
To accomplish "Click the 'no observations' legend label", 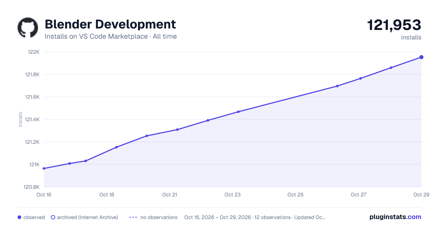I will pyautogui.click(x=159, y=217).
